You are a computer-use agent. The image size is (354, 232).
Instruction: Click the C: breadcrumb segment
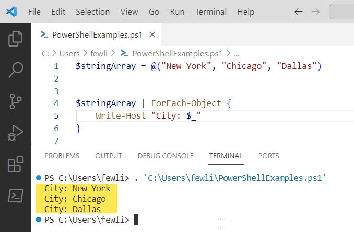click(45, 54)
